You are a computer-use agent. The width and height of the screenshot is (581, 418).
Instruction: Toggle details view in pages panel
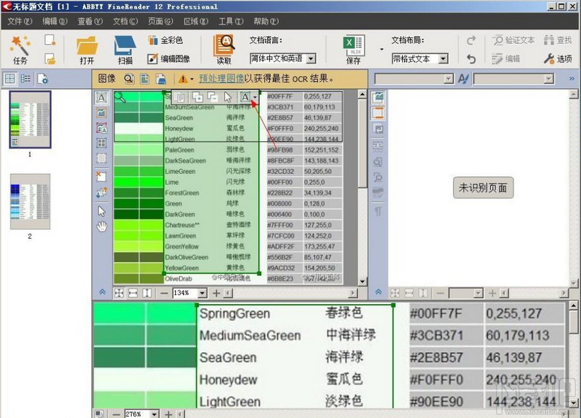pyautogui.click(x=24, y=78)
